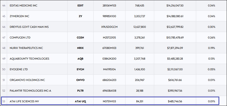Viewport: 227px width, 106px height.
Task: Click weight 0.13%
Action: [x=212, y=59]
